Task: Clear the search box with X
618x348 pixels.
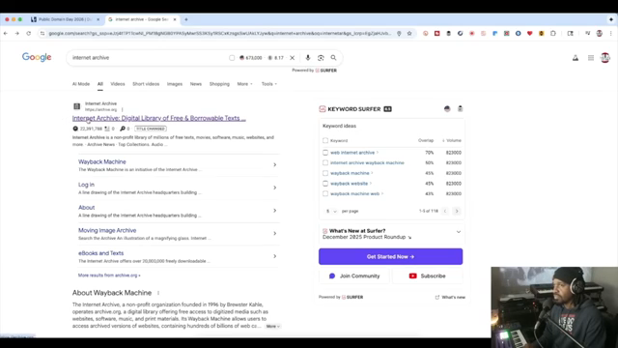Action: [x=292, y=58]
